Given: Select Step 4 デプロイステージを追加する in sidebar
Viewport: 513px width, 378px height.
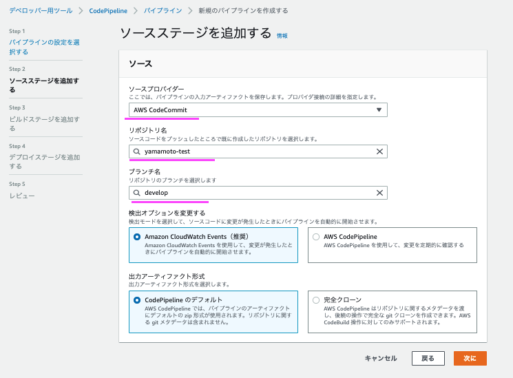Looking at the screenshot, I should coord(45,162).
